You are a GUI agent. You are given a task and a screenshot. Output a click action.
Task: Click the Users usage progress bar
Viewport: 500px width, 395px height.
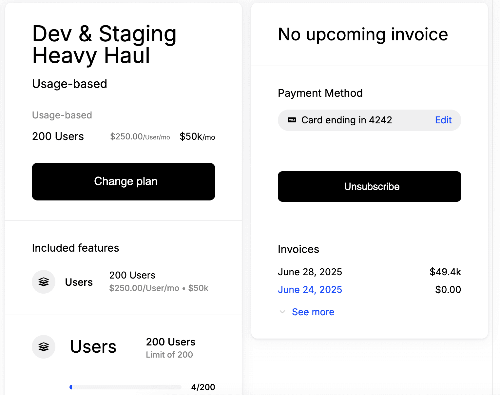125,387
